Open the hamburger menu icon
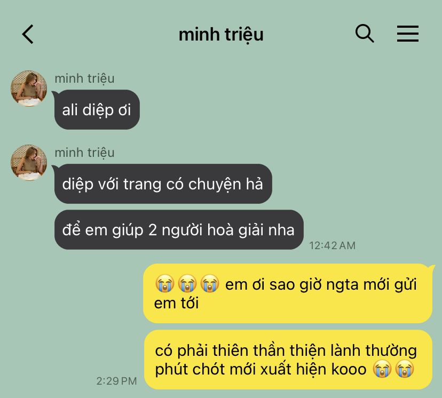Screen dimensions: 442x398 point(408,34)
